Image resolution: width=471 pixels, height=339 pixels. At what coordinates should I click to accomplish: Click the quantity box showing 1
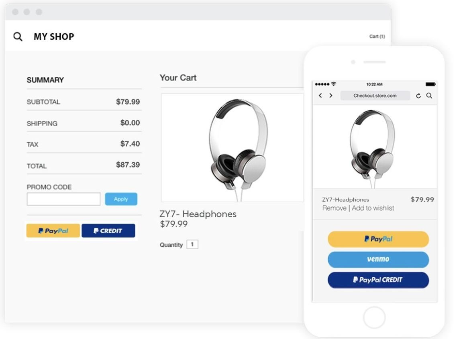pos(192,244)
